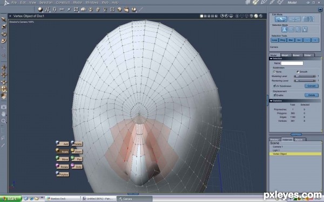Toggle the UV Subdivision checkbox

pos(274,86)
